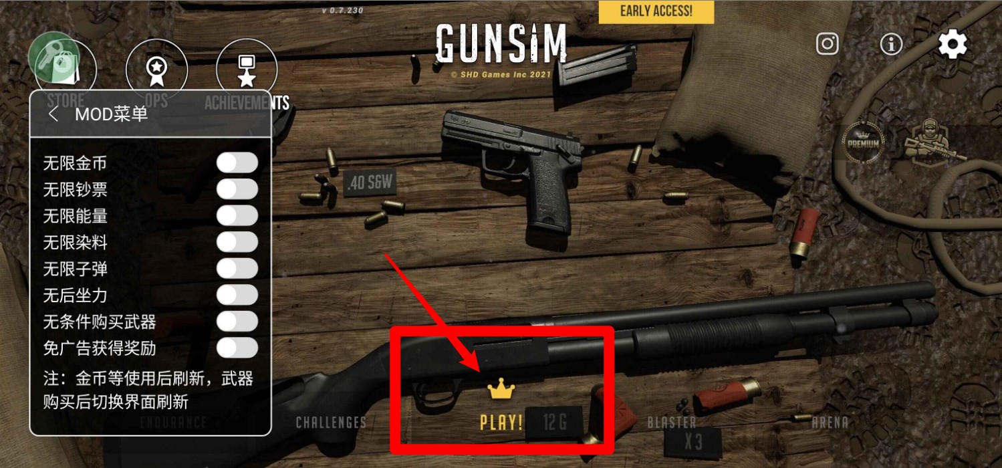Viewport: 1002px width, 468px height.
Task: Collapse MOD菜单 with the back chevron
Action: pos(53,114)
